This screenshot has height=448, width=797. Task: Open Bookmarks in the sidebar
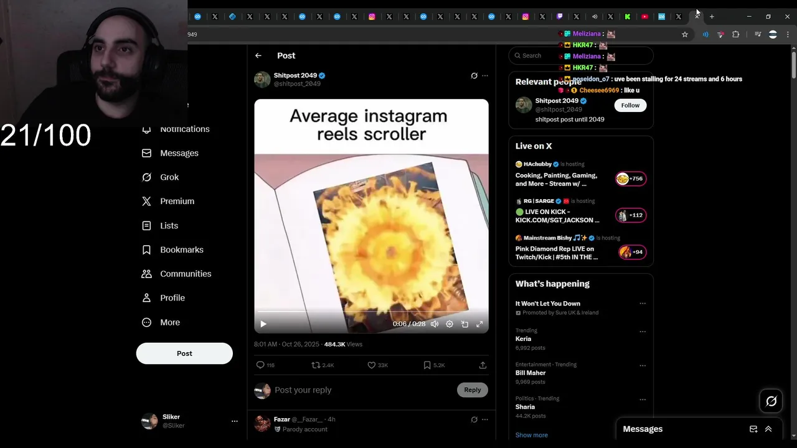tap(173, 250)
